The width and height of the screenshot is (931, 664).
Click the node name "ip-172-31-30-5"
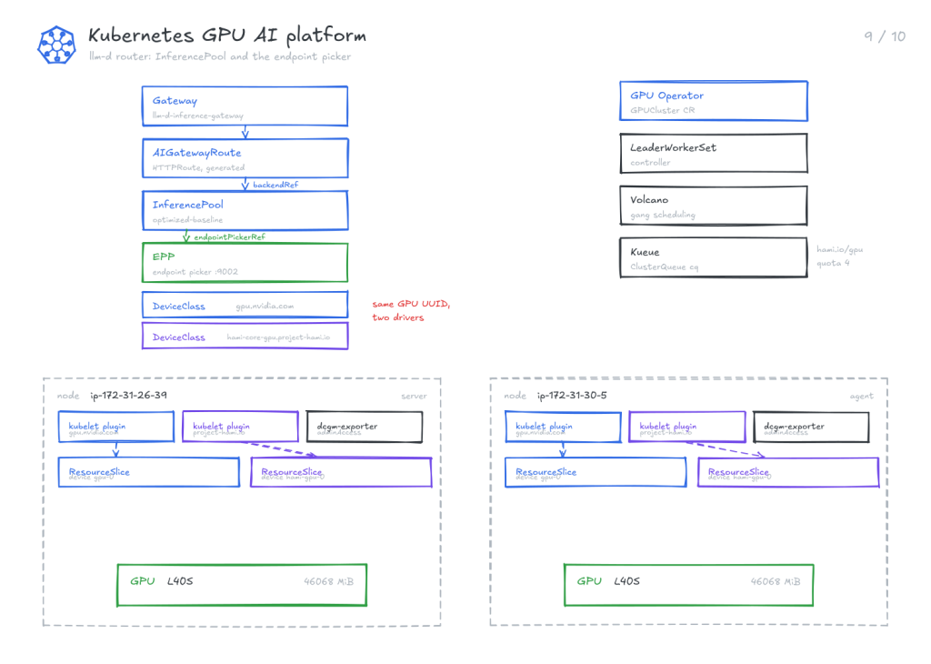tap(573, 396)
